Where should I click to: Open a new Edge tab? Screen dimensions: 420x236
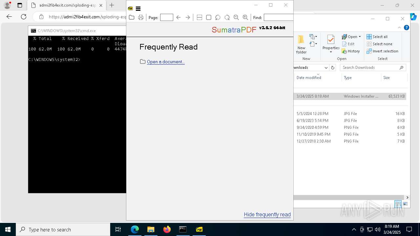(112, 5)
